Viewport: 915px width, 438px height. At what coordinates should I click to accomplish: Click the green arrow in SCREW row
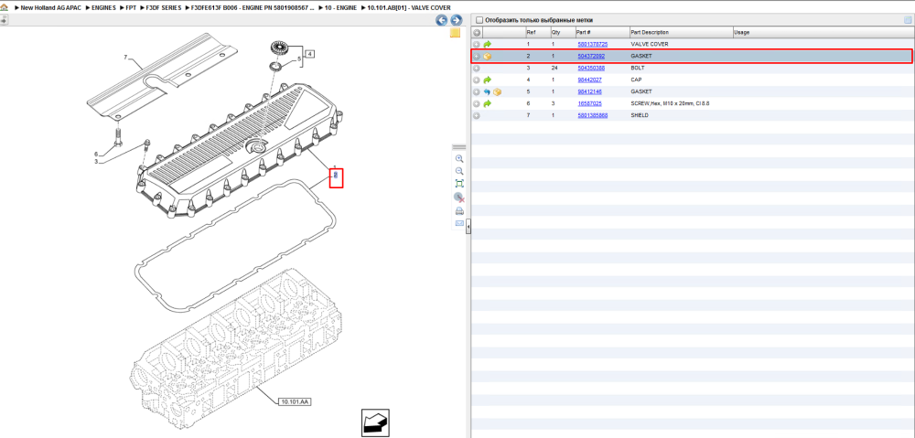pos(488,104)
